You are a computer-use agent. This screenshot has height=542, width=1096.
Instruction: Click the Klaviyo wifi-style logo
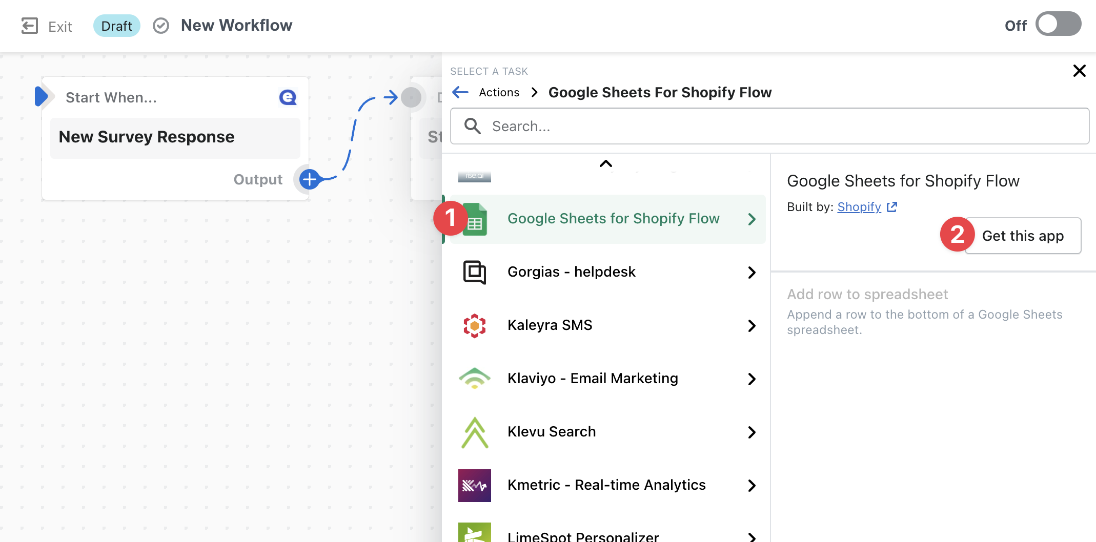pos(475,379)
